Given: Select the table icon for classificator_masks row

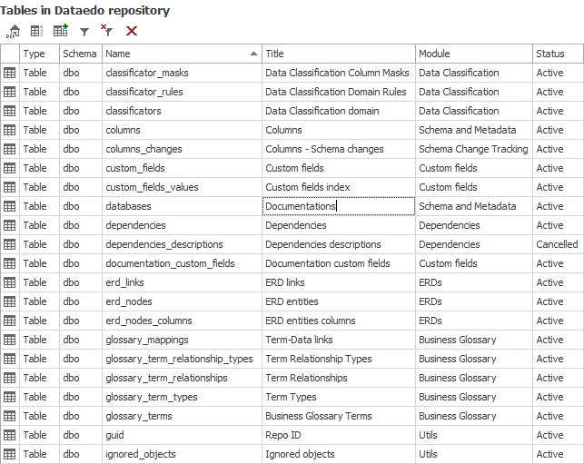Looking at the screenshot, I should 10,73.
